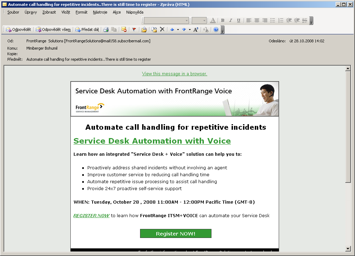Click the sender FrontRange Solutions address
Screen dimensions: 355x256
[88, 41]
